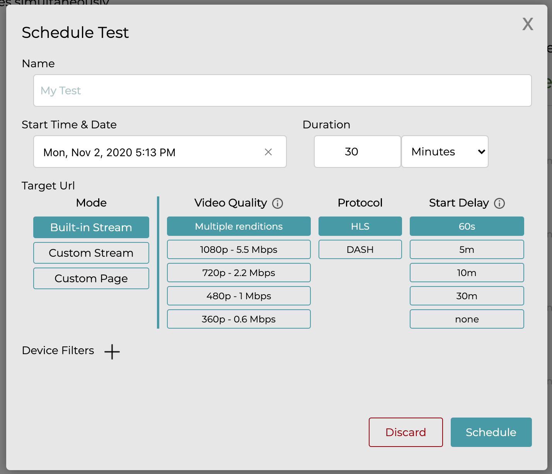This screenshot has height=474, width=552.
Task: Click the test Name input field
Action: coord(282,90)
